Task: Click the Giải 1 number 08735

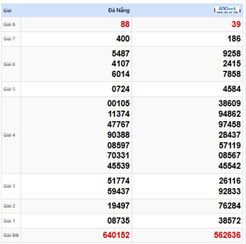Action: click(119, 221)
